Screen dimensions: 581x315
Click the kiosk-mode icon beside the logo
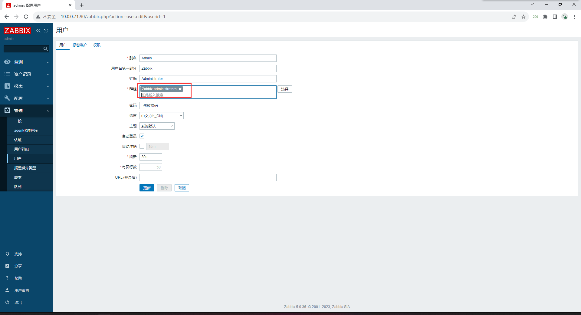pyautogui.click(x=46, y=31)
